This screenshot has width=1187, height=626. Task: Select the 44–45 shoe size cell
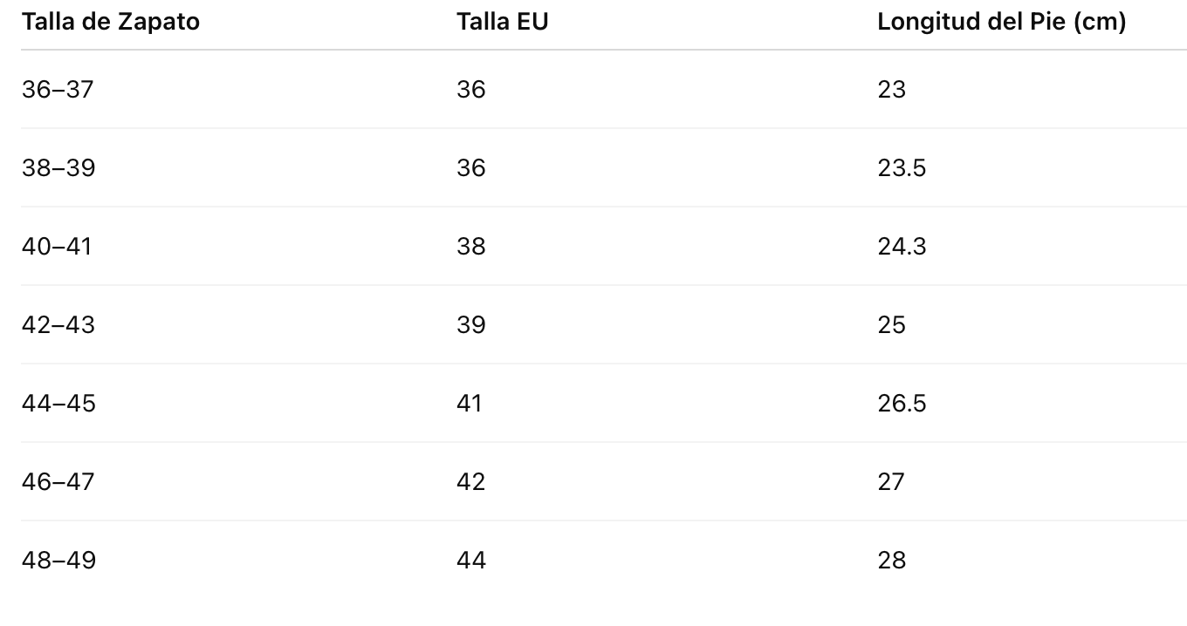coord(58,404)
